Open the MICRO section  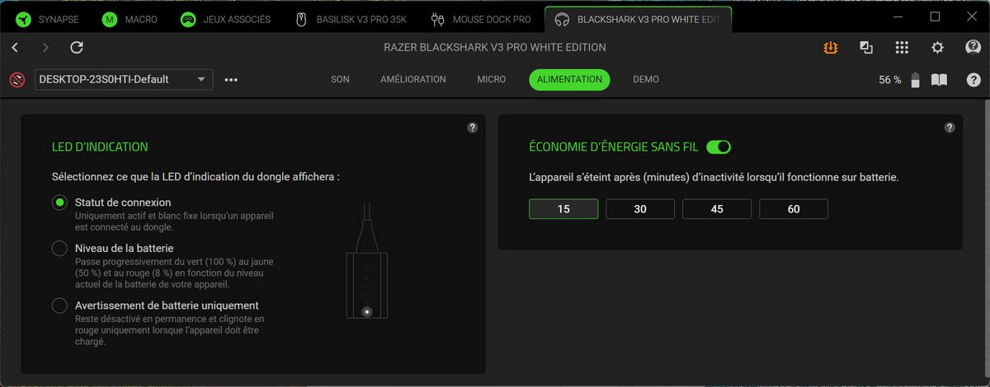coord(492,80)
